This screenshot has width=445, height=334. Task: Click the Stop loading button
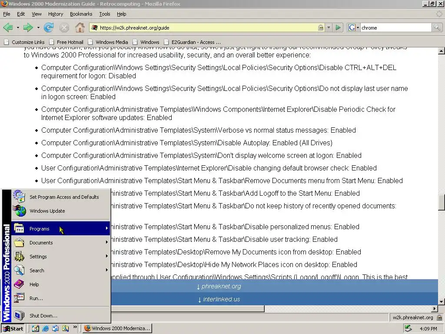[64, 27]
